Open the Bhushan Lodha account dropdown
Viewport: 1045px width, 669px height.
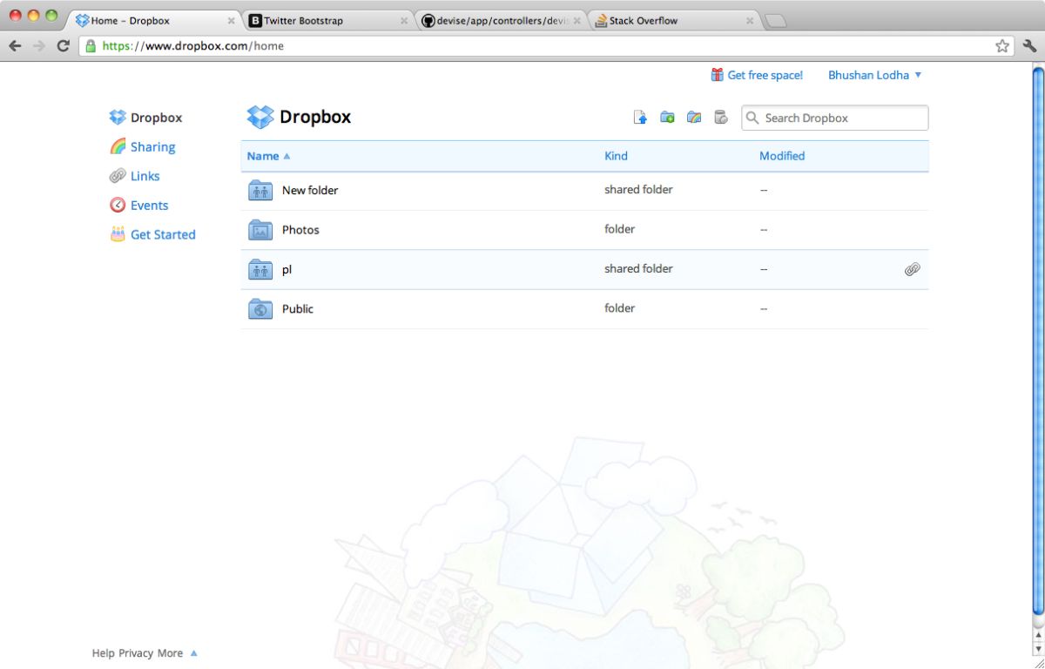875,75
